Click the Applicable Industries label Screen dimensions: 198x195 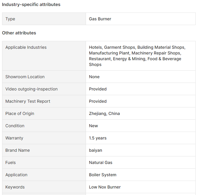click(26, 47)
